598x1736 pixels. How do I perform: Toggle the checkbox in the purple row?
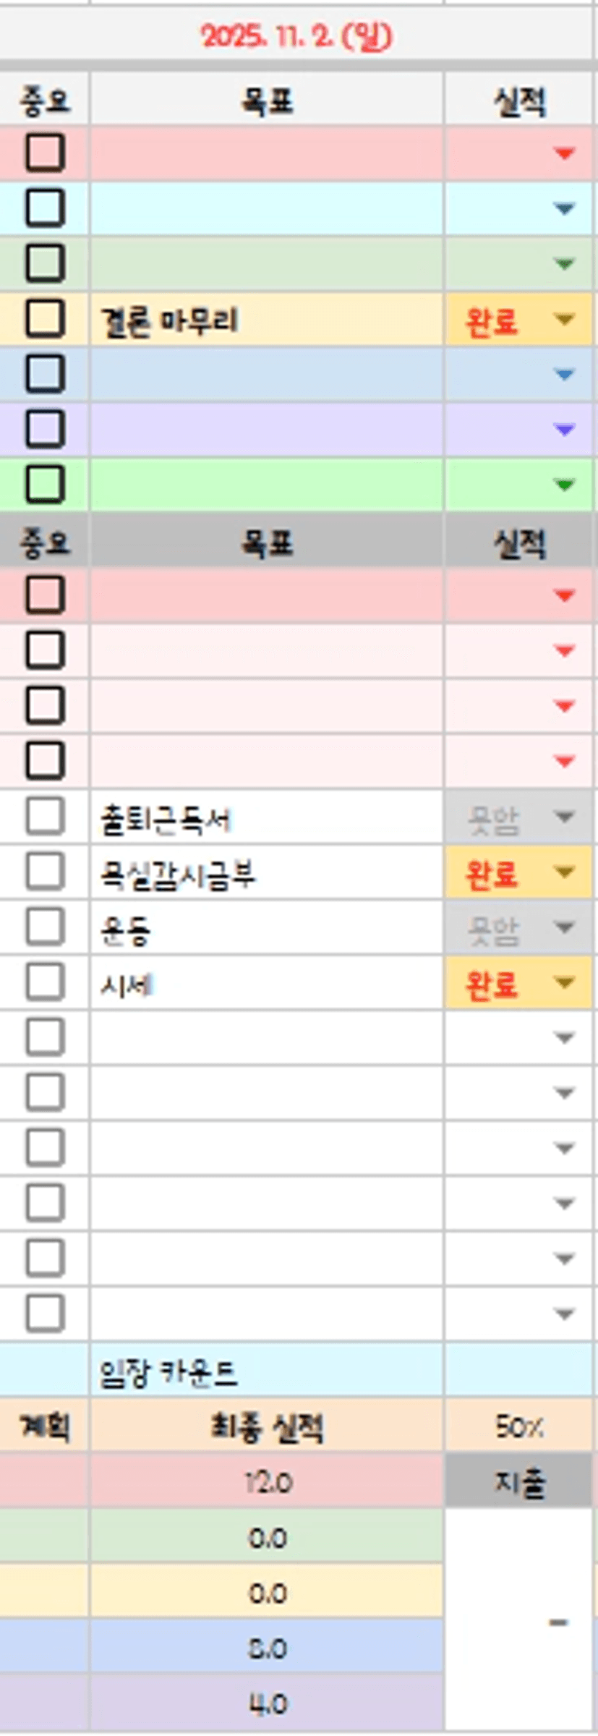pos(45,429)
